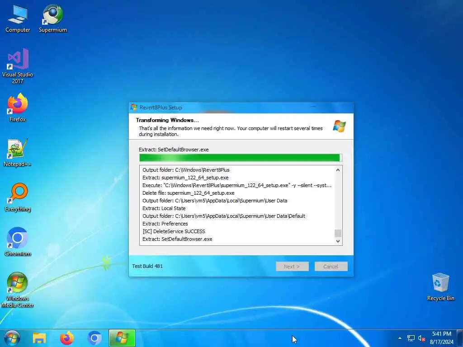Click the Show desktop strip beside the clock
Image resolution: width=463 pixels, height=347 pixels.
pos(460,338)
